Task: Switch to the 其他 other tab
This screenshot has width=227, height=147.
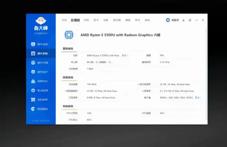Action: tap(147, 20)
